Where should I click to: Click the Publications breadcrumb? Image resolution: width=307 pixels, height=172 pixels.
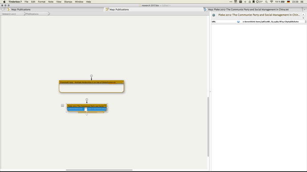click(x=32, y=14)
